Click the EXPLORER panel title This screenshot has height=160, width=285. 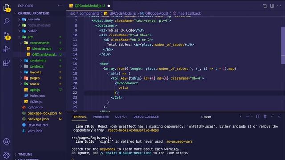coord(25,6)
